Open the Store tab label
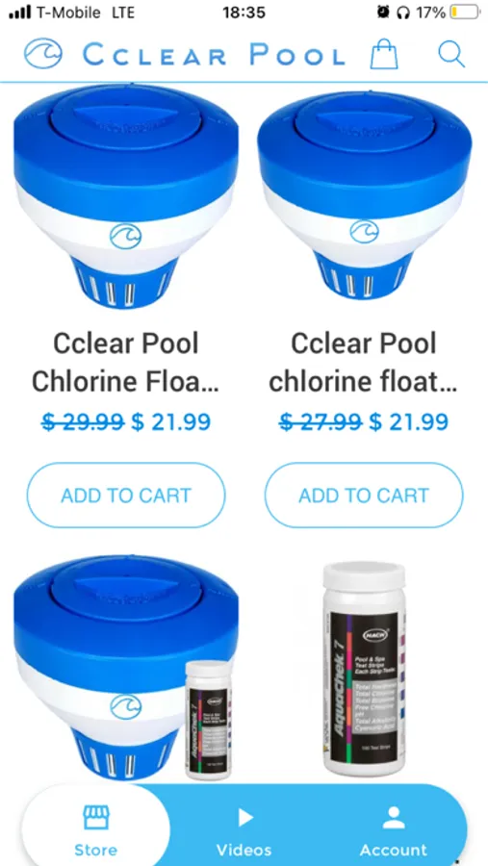Screen dimensions: 488x866 tap(96, 850)
